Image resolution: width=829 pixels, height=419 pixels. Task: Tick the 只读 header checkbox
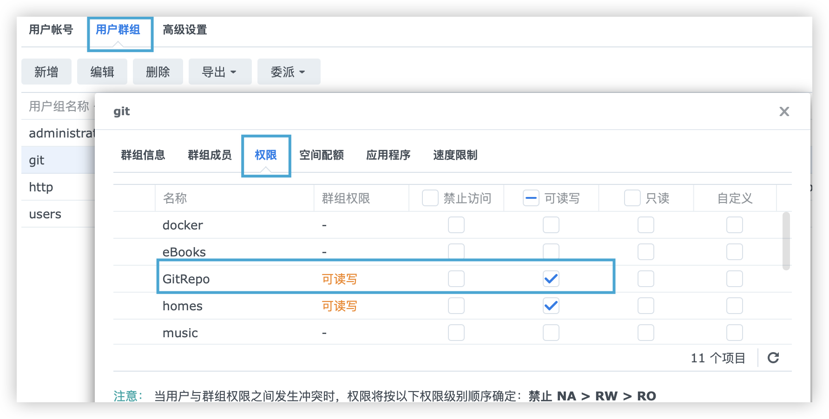point(632,198)
